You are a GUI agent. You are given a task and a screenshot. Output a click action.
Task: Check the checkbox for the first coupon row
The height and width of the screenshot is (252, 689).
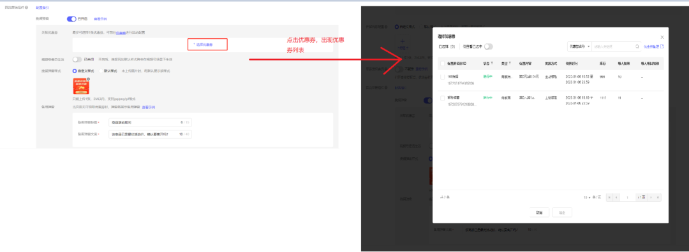tap(443, 77)
